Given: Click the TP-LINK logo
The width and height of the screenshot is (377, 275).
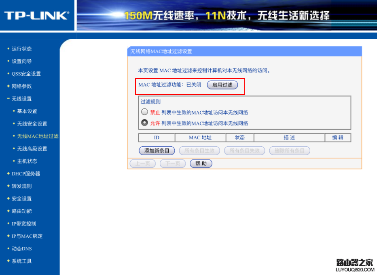Looking at the screenshot, I should point(37,16).
